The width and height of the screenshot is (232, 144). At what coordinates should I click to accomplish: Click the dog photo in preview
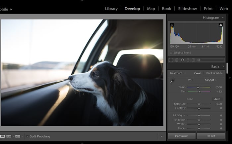pyautogui.click(x=82, y=73)
